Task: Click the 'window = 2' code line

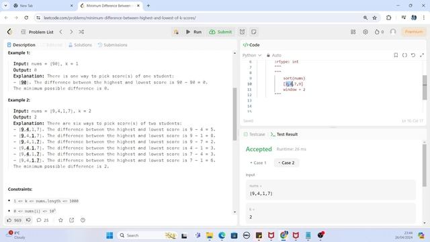Action: [x=294, y=89]
